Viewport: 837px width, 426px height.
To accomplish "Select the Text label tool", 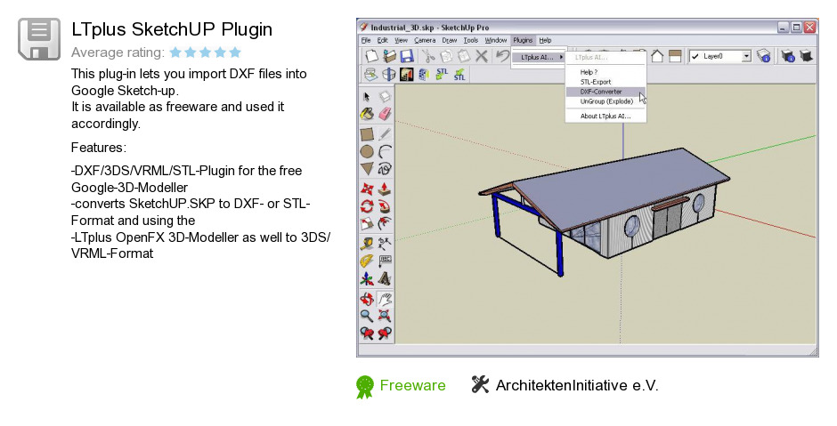I will click(385, 261).
